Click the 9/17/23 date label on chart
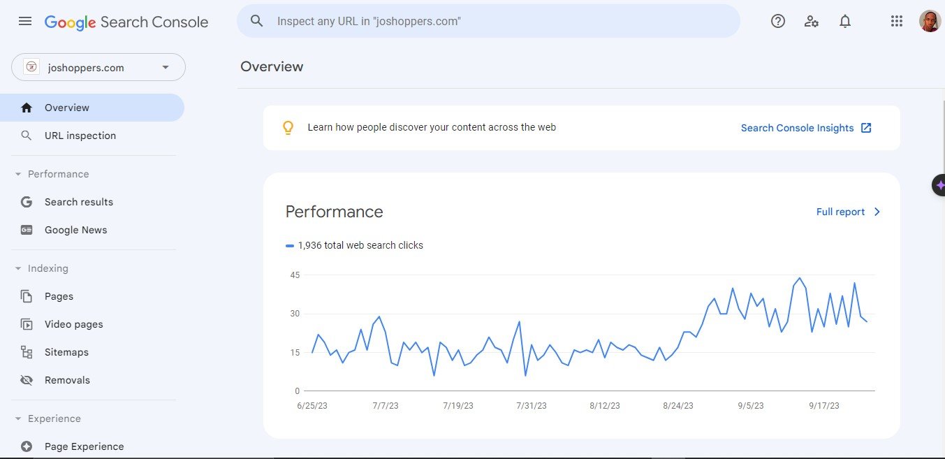This screenshot has height=459, width=945. tap(824, 406)
